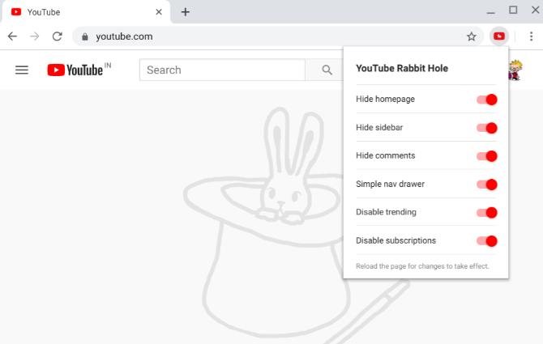Open Chrome's three-dot menu
This screenshot has height=344, width=543.
pyautogui.click(x=531, y=36)
